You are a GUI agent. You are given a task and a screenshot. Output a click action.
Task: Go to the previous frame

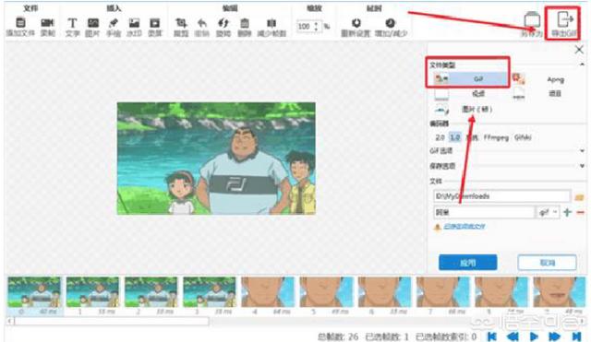(513, 336)
